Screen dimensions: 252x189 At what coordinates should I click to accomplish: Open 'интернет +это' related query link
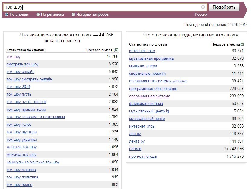pos(142,51)
